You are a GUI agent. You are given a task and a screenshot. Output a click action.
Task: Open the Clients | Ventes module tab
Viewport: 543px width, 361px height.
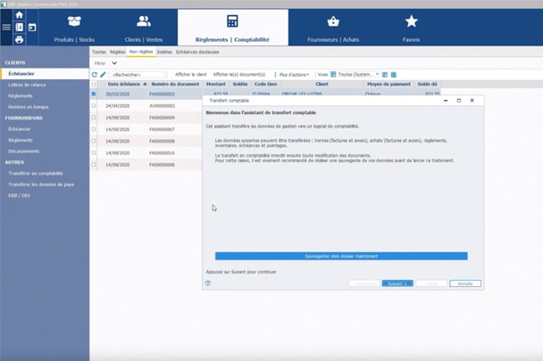[x=143, y=27]
